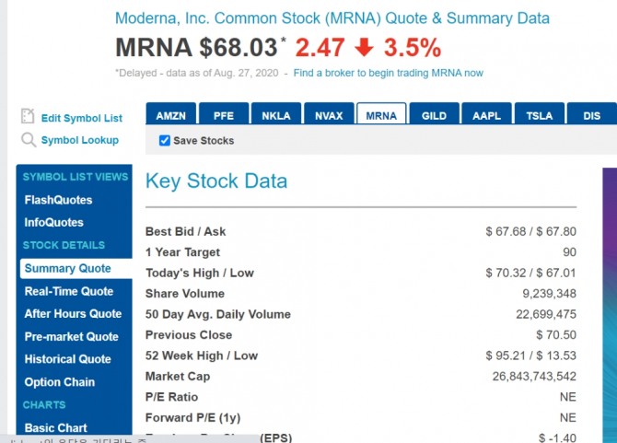Select the NKLA tab
Screen dimensions: 617x443
(276, 113)
